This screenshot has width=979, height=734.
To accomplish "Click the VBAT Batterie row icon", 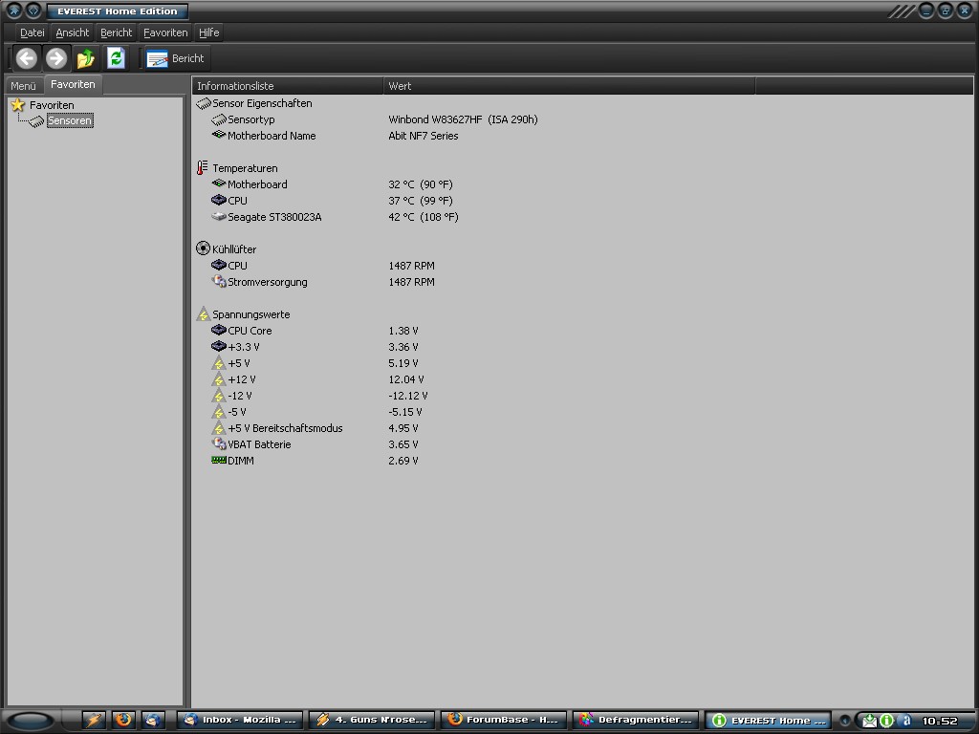I will pos(219,443).
